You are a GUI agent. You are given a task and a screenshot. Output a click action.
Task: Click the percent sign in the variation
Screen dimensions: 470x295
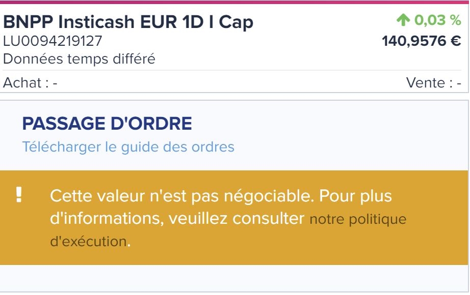(x=455, y=20)
